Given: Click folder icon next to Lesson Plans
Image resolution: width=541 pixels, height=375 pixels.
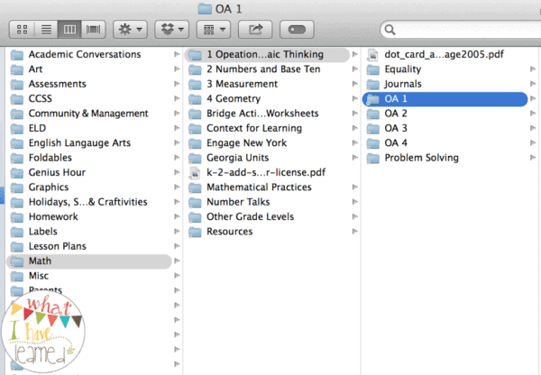Looking at the screenshot, I should click(17, 247).
